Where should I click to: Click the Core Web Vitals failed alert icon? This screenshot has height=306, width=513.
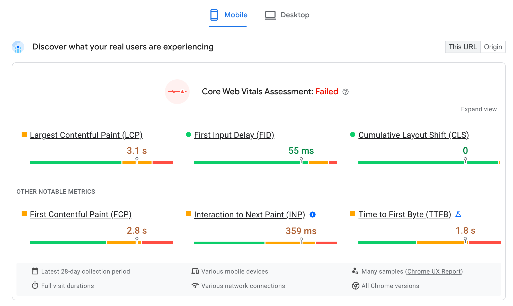pos(178,91)
